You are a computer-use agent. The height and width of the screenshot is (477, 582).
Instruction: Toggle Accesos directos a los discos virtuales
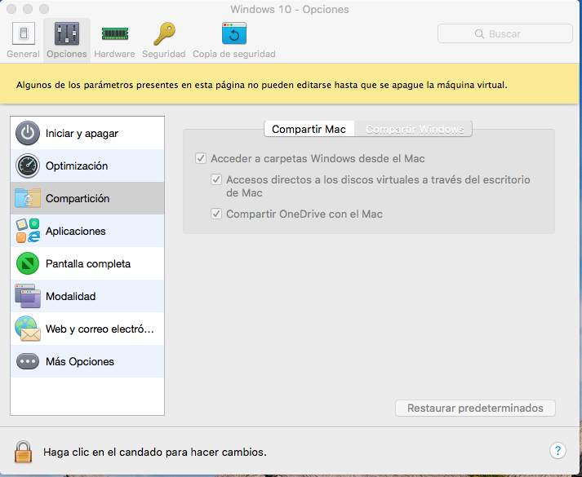pyautogui.click(x=216, y=179)
